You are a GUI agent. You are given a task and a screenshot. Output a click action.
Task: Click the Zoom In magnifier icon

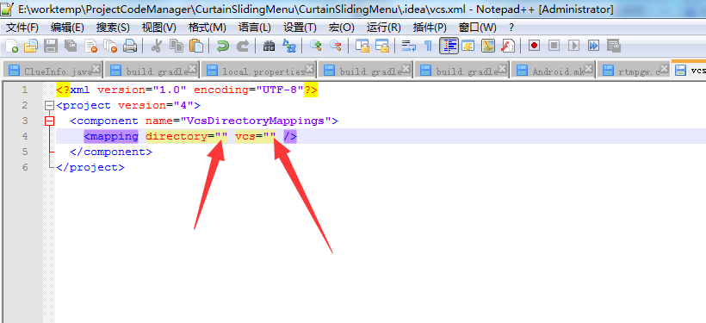click(x=316, y=46)
